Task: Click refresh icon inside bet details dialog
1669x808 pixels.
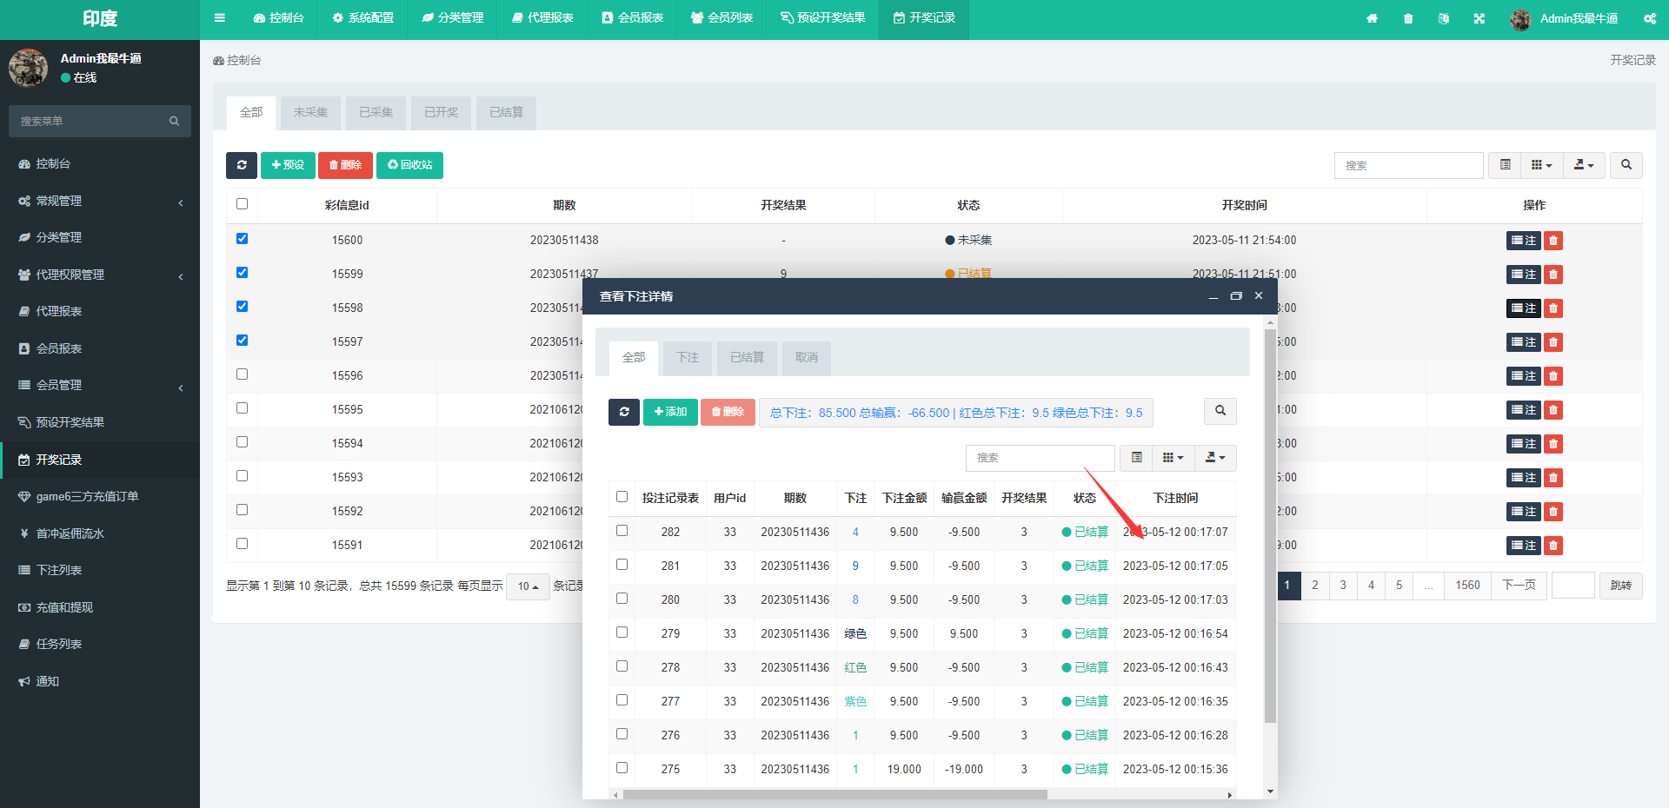Action: point(624,412)
